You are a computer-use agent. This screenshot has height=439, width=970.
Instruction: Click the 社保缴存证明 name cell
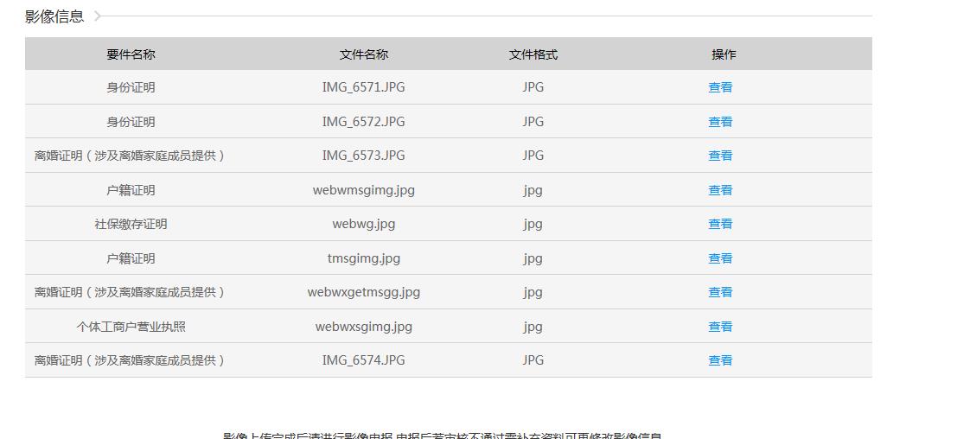[x=131, y=224]
